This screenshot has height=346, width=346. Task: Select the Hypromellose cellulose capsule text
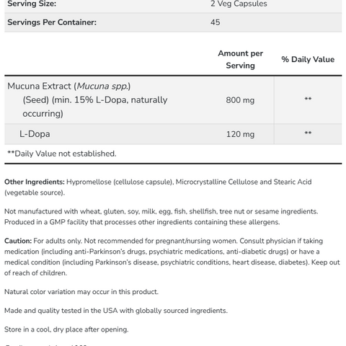[x=120, y=182]
